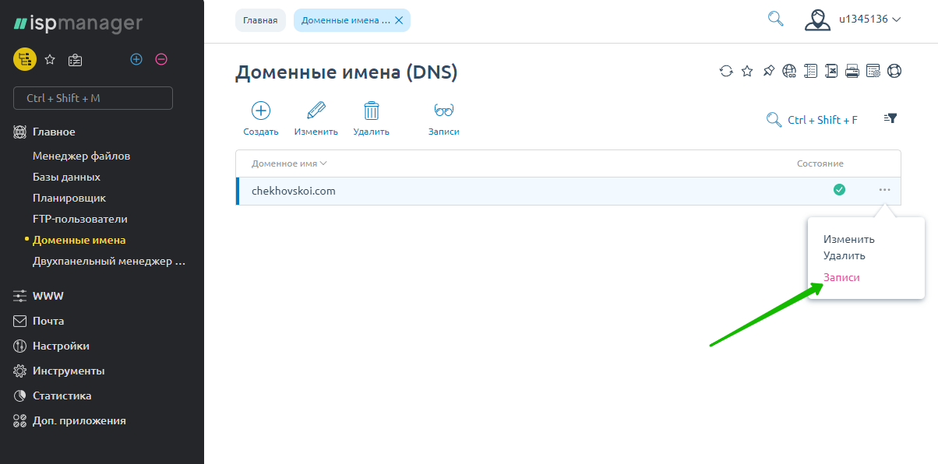Open table quick search Ctrl + Shift + F
Screen dimensions: 938x464
tap(813, 119)
